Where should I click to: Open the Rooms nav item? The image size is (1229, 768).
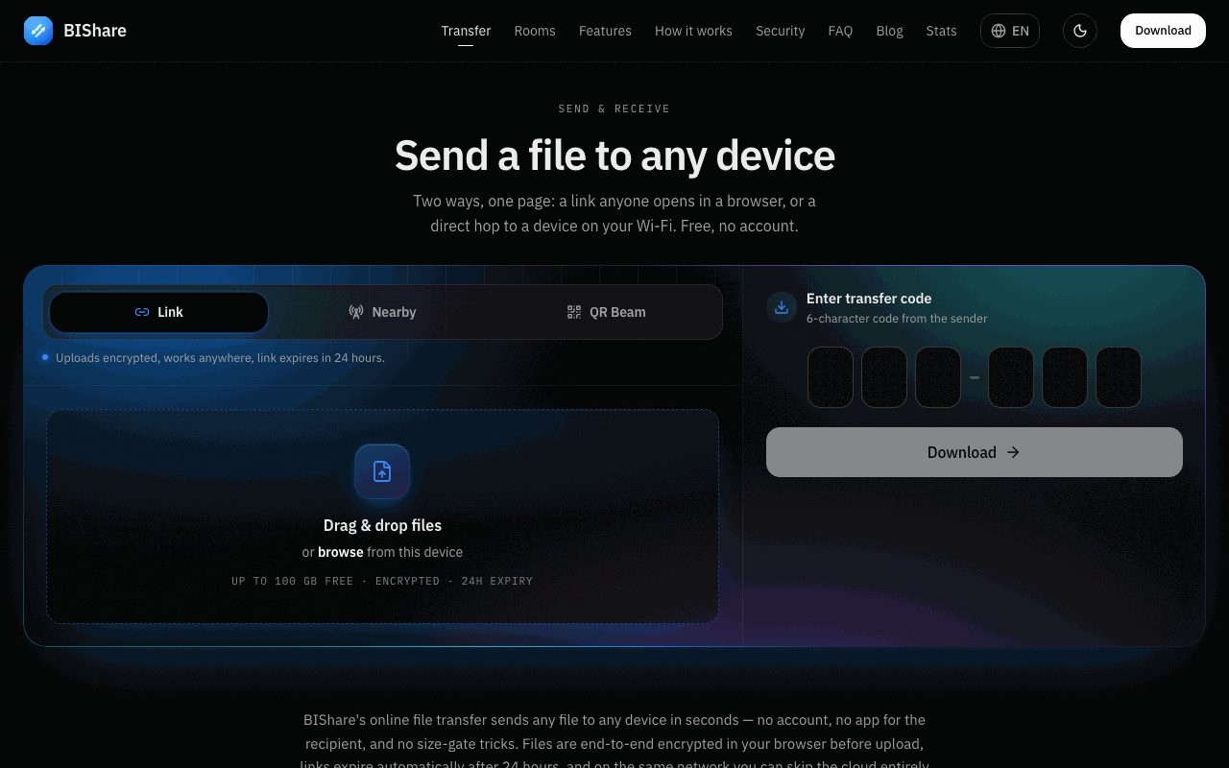point(535,31)
